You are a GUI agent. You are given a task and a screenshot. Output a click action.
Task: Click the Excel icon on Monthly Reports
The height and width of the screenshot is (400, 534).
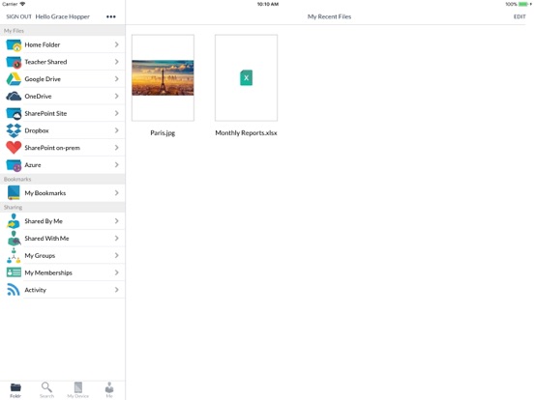point(247,78)
